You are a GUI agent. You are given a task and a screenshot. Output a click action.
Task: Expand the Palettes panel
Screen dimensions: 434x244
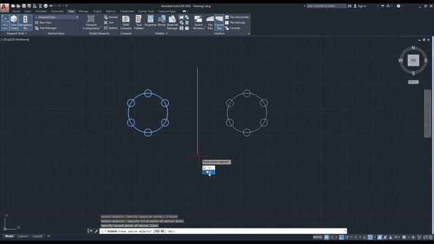pos(161,33)
